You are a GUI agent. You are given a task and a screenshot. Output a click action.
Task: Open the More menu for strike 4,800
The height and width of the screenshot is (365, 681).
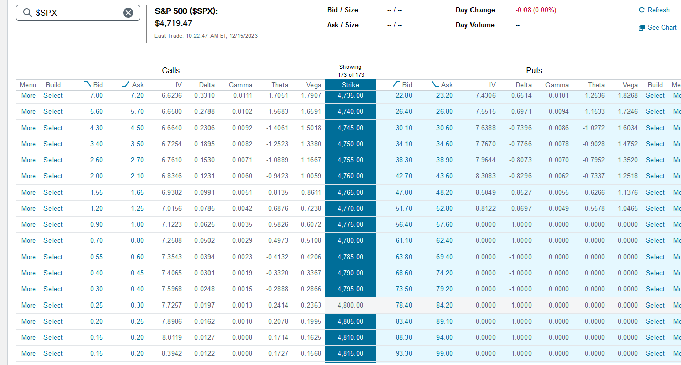point(28,305)
